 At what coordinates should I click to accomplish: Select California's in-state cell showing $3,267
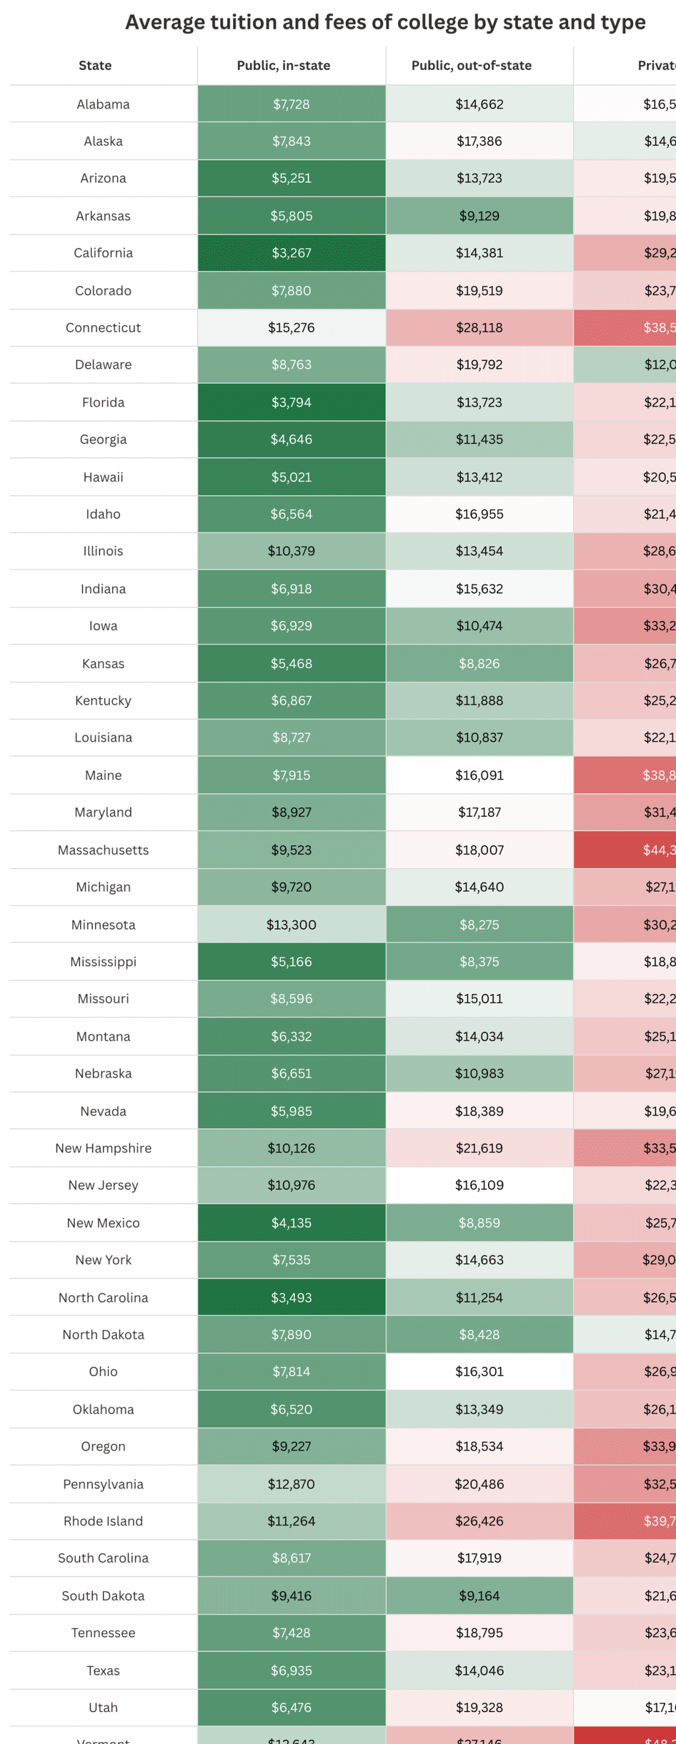coord(292,253)
